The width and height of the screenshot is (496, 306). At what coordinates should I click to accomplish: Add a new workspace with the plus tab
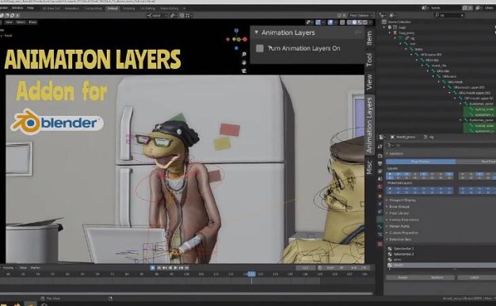pyautogui.click(x=184, y=8)
